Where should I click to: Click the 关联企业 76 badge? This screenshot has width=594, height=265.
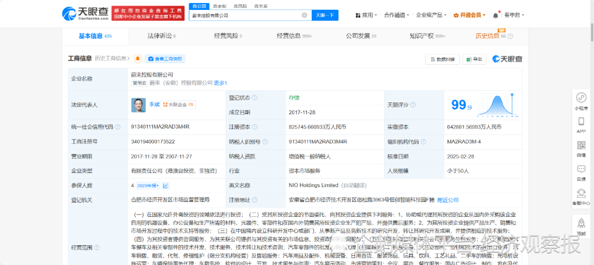click(178, 105)
